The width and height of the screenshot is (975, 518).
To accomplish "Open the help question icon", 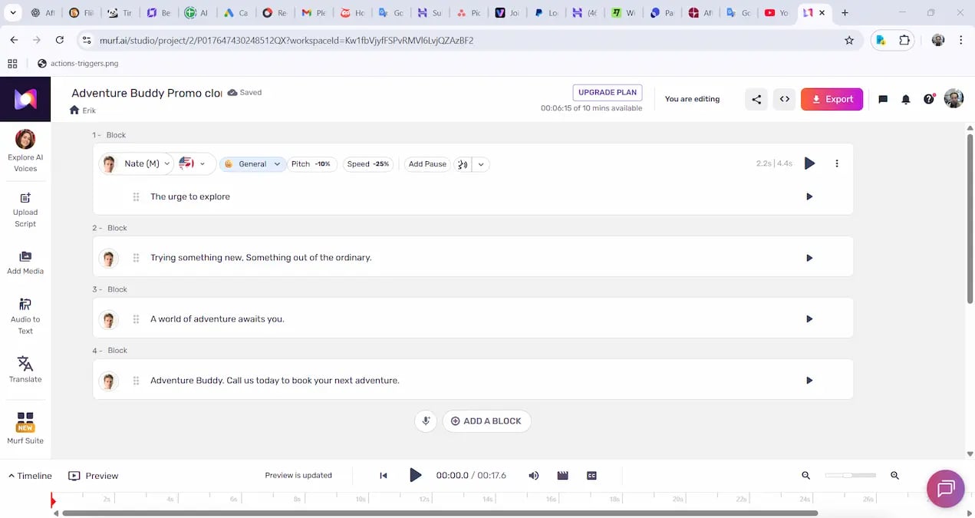I will pyautogui.click(x=929, y=99).
